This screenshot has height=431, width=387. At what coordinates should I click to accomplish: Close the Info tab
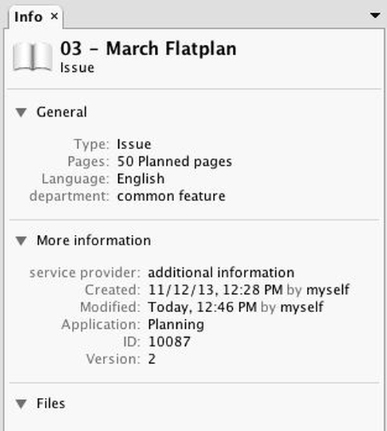tap(55, 16)
